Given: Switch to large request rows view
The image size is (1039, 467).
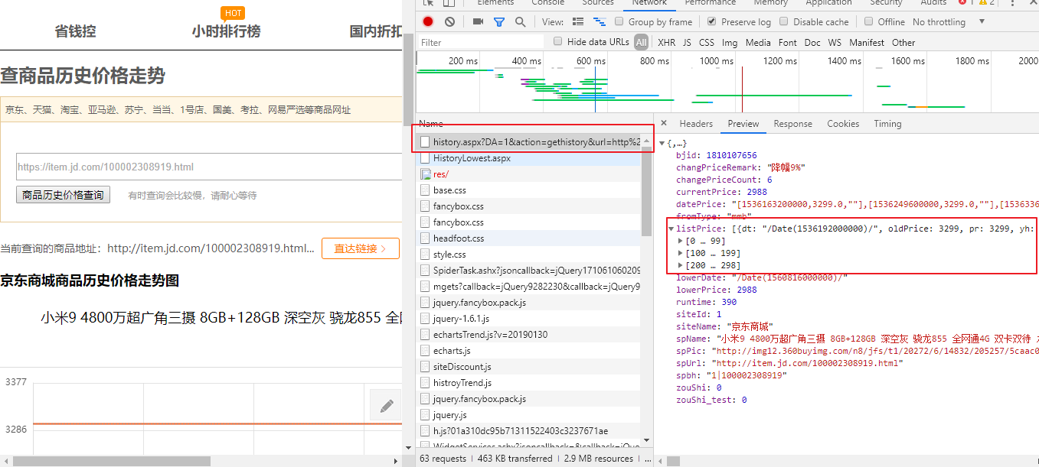Looking at the screenshot, I should 578,22.
